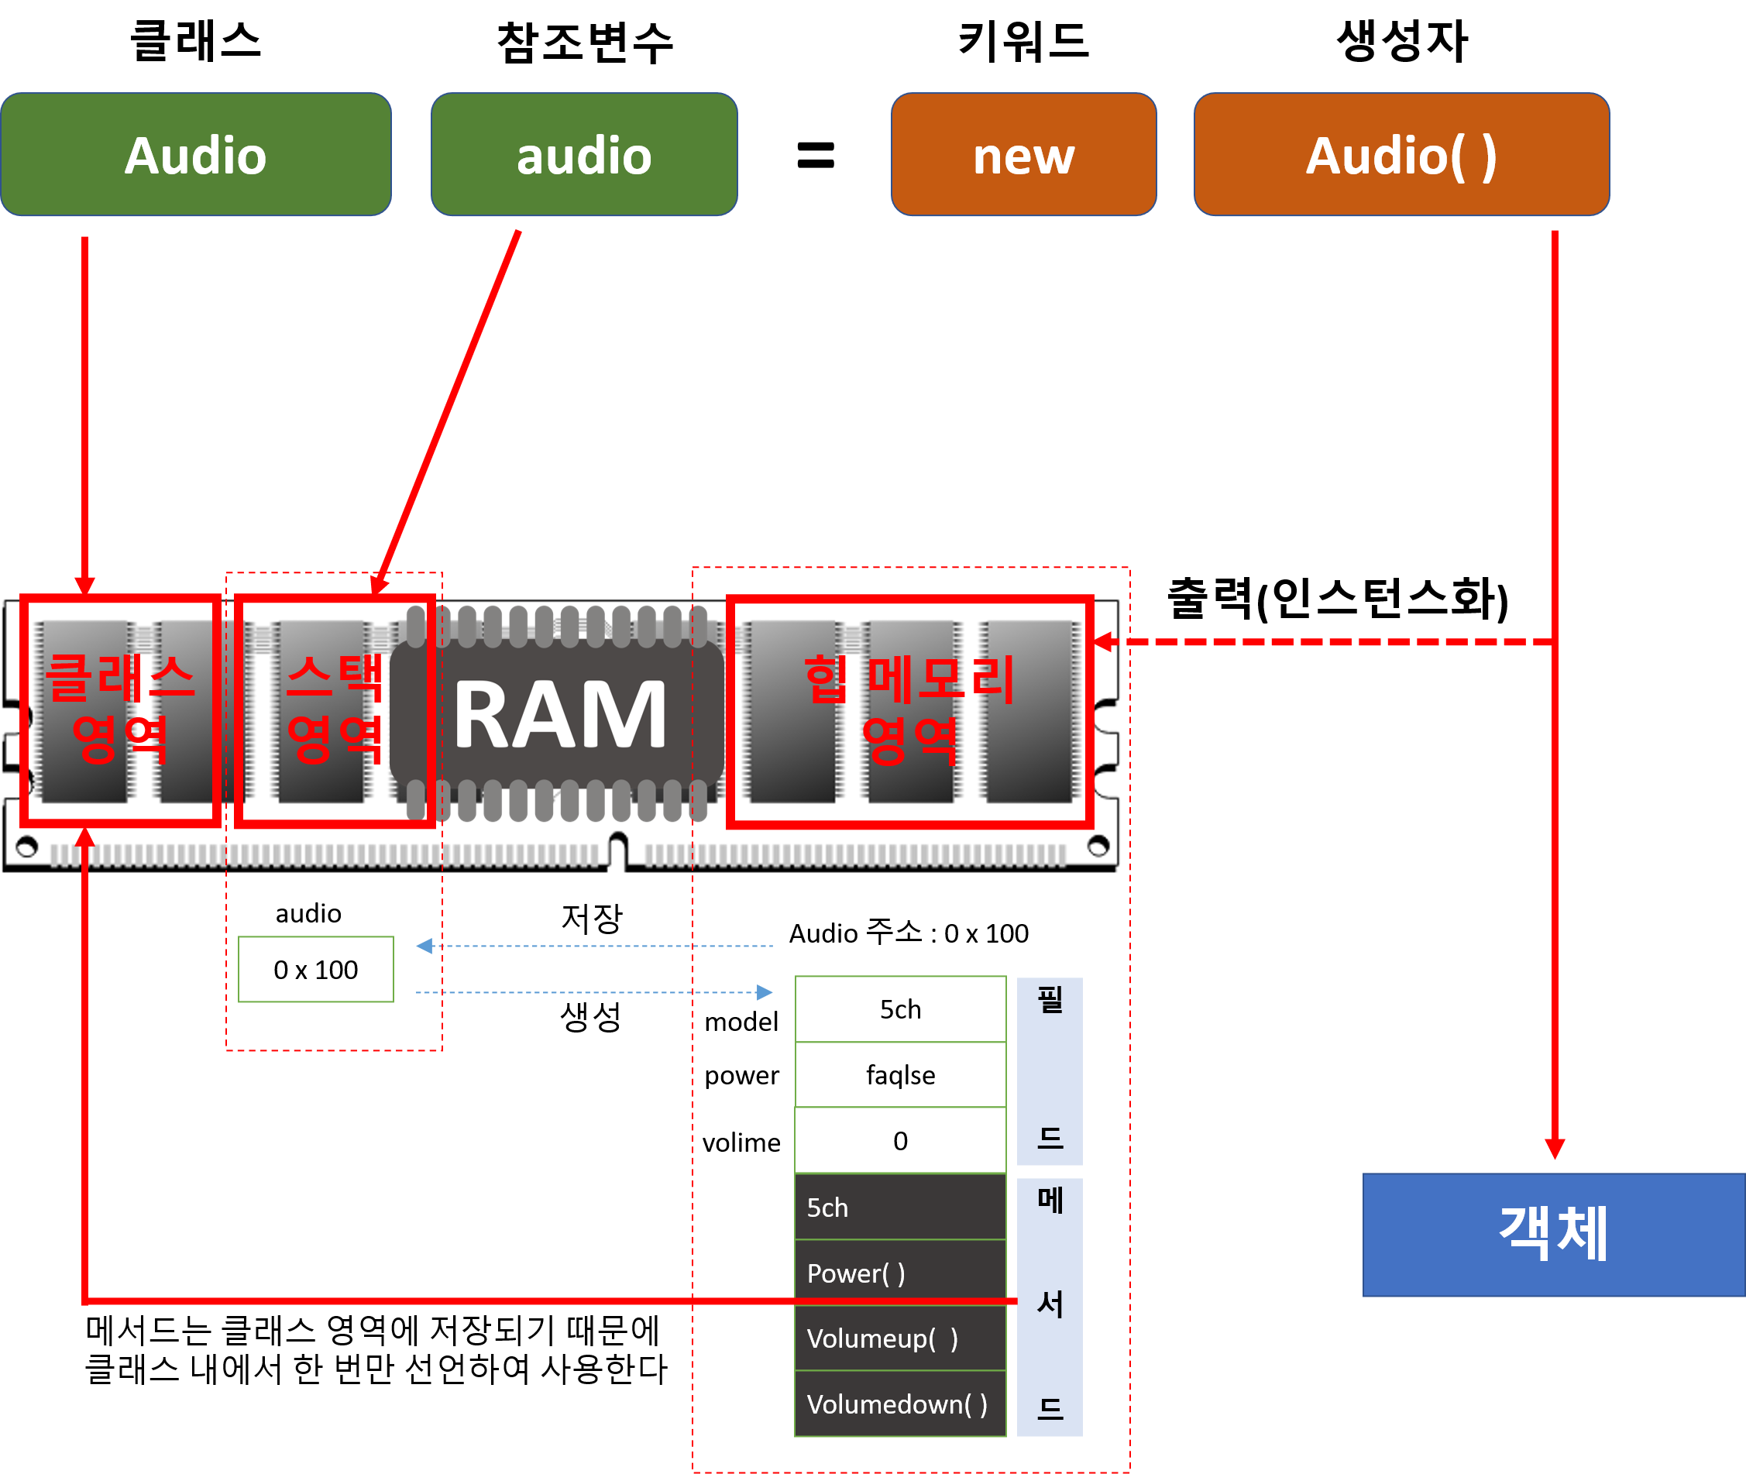Screen dimensions: 1746x1474
Task: Click the green Audio class box
Action: click(195, 155)
